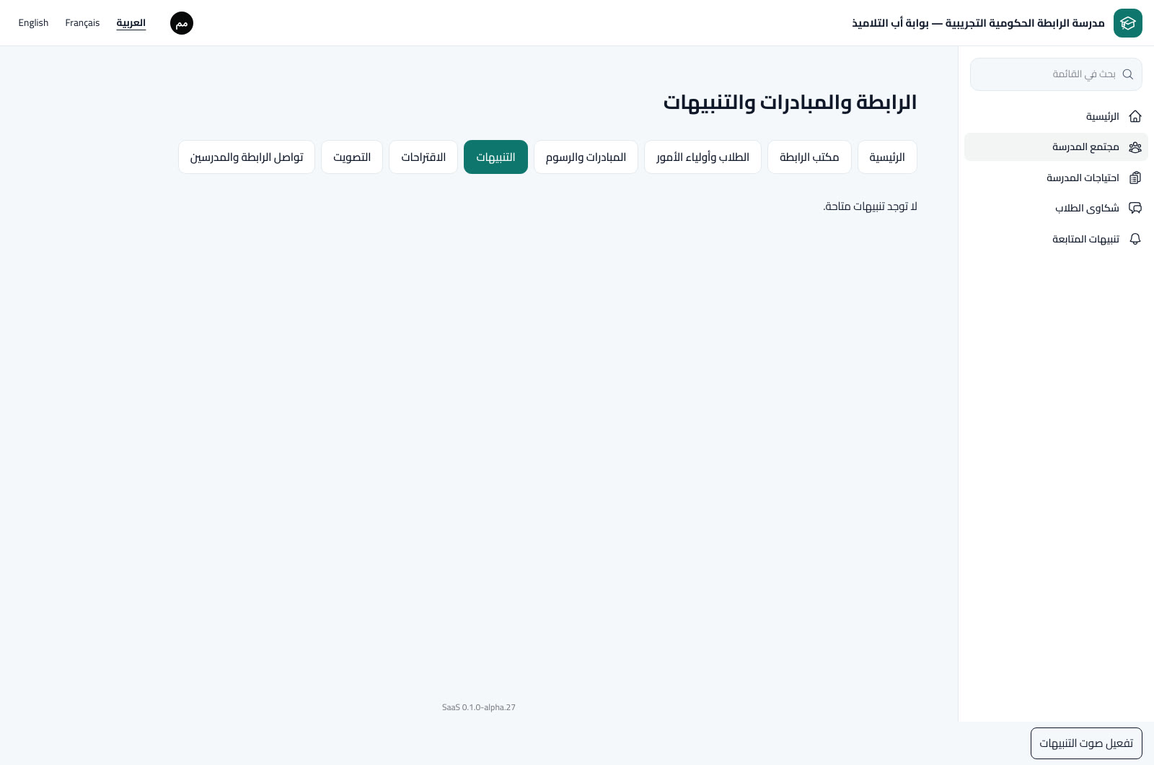Open تنبيهات المتابعة sidebar text link

tap(1086, 239)
